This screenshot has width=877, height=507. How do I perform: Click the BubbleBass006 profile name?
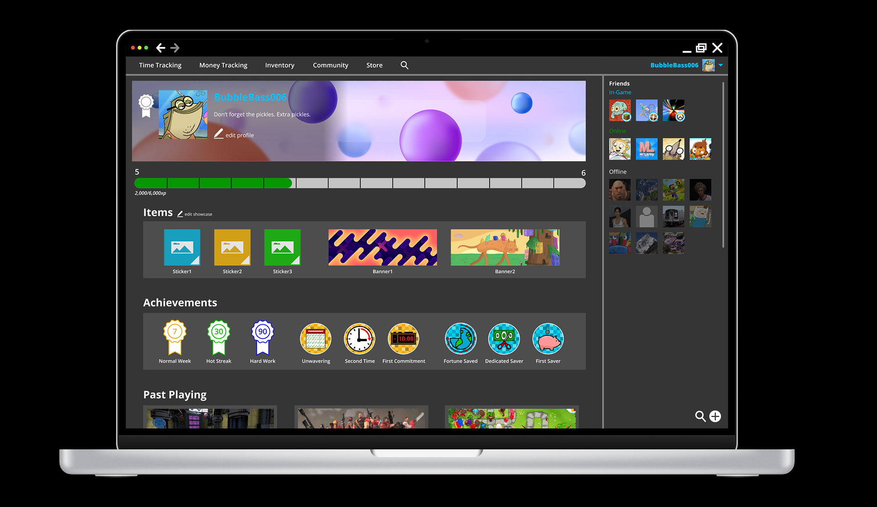click(250, 97)
